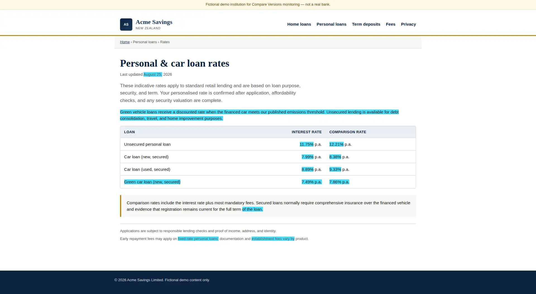Screen dimensions: 536x294
Task: Click the 8.89% interest rate cell
Action: point(308,169)
